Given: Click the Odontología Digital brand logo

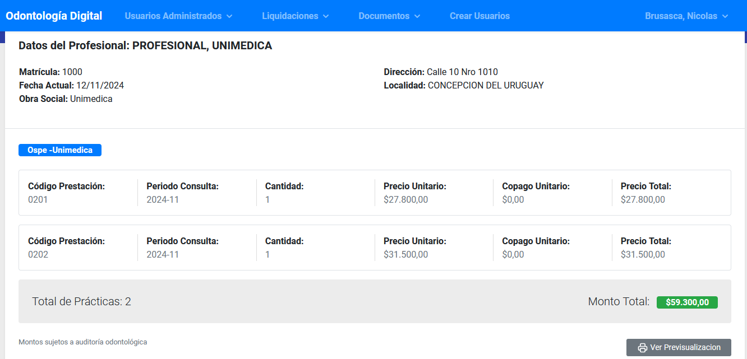Looking at the screenshot, I should 54,16.
